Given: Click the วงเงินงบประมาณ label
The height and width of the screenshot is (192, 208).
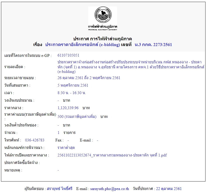Looking at the screenshot, I should [x=19, y=100].
